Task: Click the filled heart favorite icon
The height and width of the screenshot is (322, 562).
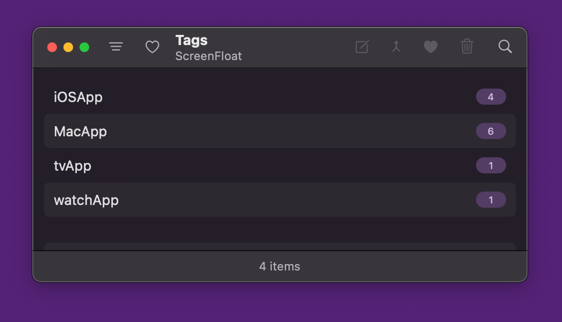Action: click(x=430, y=47)
